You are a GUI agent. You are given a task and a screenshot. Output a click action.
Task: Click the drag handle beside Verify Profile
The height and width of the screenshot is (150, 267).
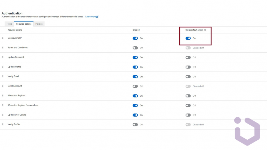click(x=3, y=124)
